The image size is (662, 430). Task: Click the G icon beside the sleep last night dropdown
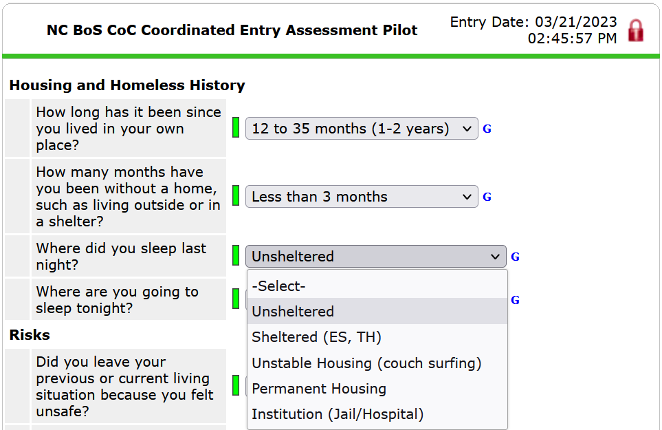[x=515, y=257]
